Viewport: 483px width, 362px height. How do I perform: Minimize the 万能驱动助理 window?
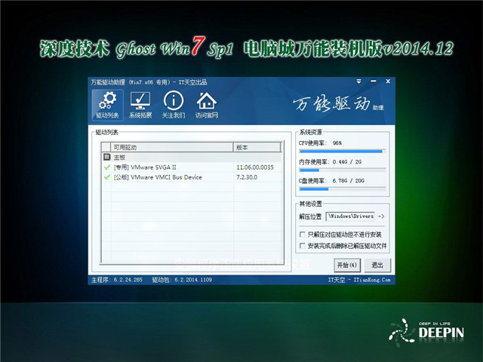point(374,81)
